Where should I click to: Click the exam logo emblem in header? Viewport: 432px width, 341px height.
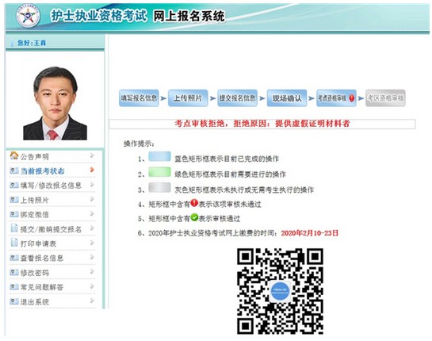(28, 16)
